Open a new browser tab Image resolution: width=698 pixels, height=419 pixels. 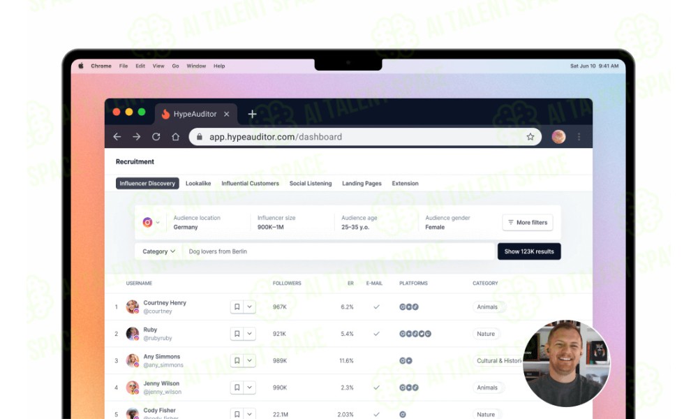click(253, 114)
